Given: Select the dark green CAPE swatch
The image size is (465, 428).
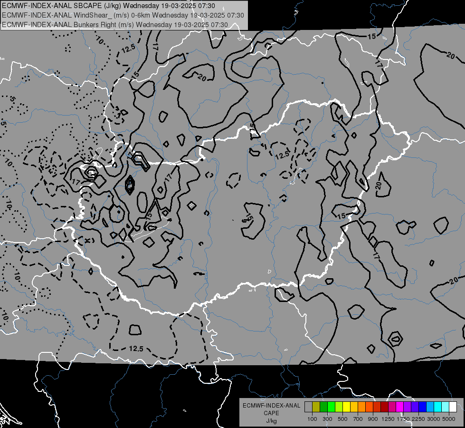Looking at the screenshot, I should 324,407.
